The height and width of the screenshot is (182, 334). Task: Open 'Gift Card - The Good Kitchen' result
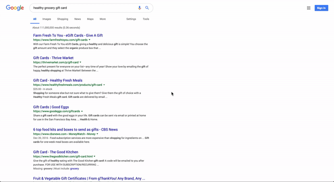56,152
